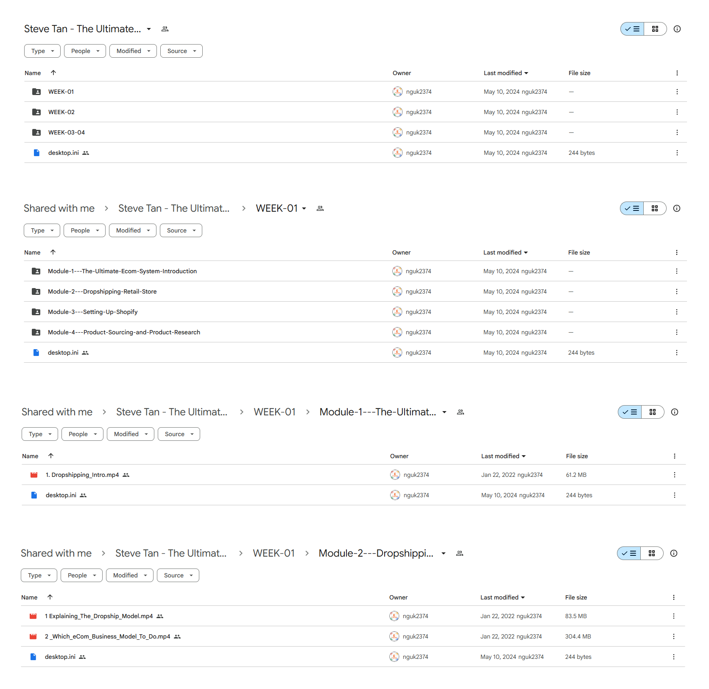Select the Module-3---Setting-Up-Shopify folder name
The width and height of the screenshot is (709, 689).
pos(92,312)
